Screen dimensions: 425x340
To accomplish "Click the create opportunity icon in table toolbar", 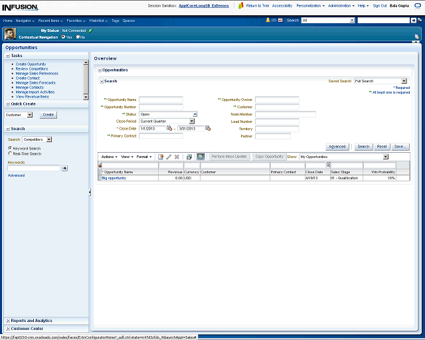I will (161, 157).
